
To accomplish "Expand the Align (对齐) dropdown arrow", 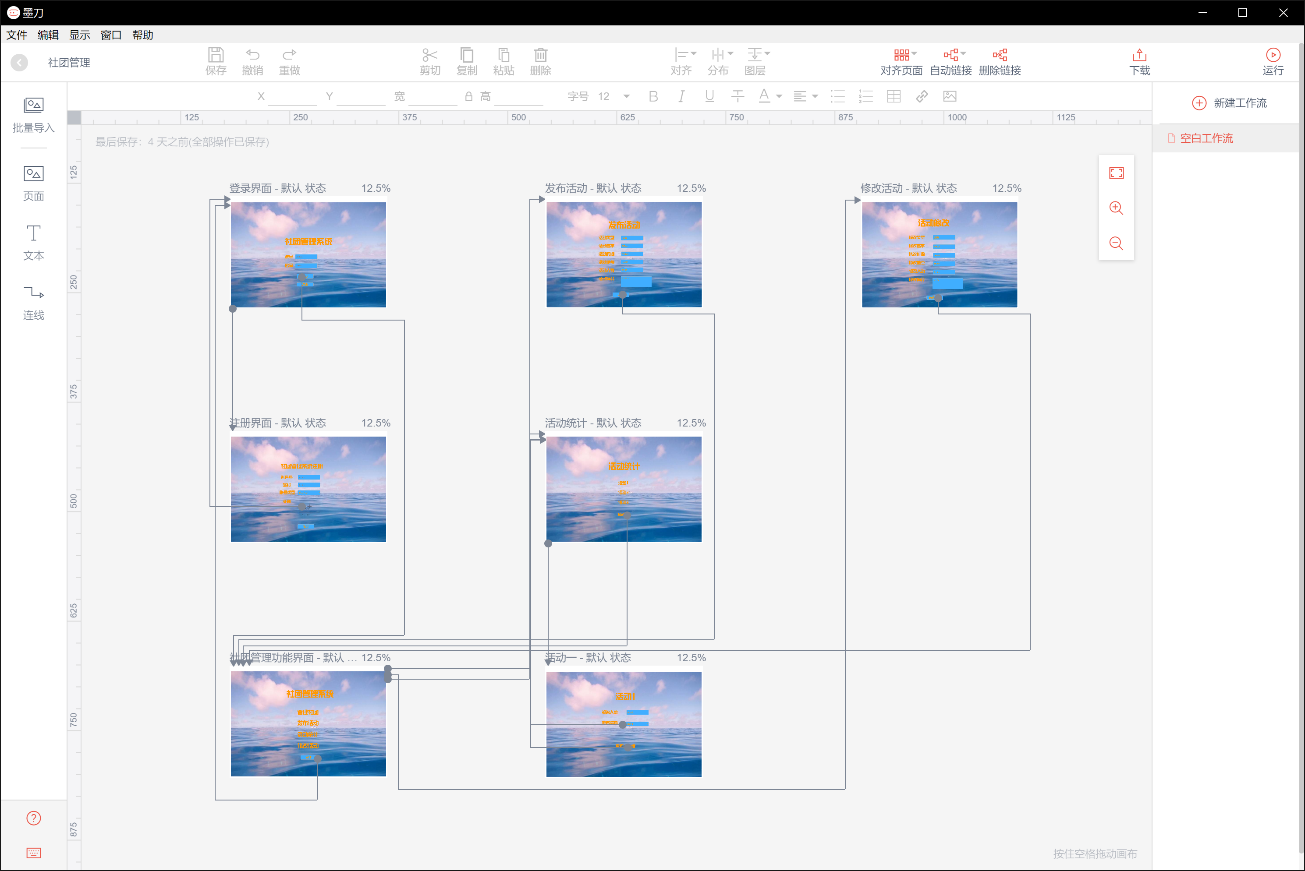I will [693, 53].
